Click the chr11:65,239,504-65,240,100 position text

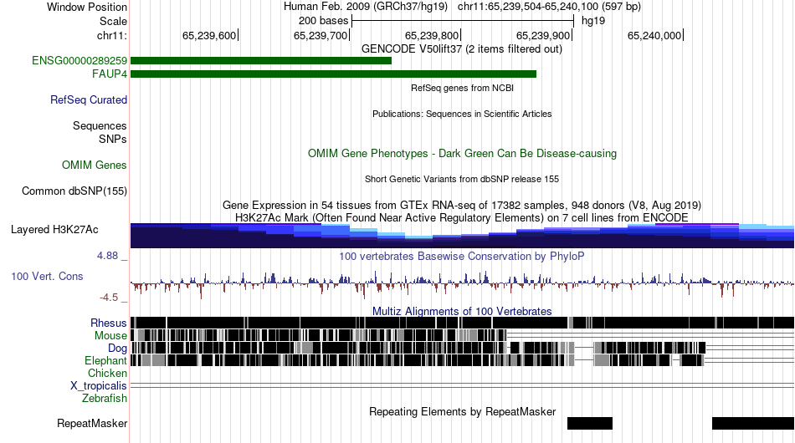(549, 7)
